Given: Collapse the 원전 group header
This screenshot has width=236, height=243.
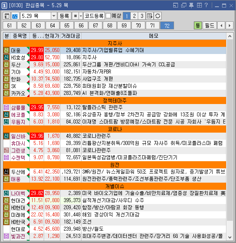Looking at the screenshot, I should (x=114, y=165).
